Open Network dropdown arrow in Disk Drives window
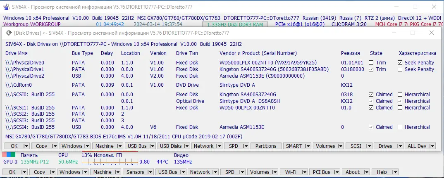Image resolution: width=444 pixels, height=178 pixels. [x=219, y=146]
